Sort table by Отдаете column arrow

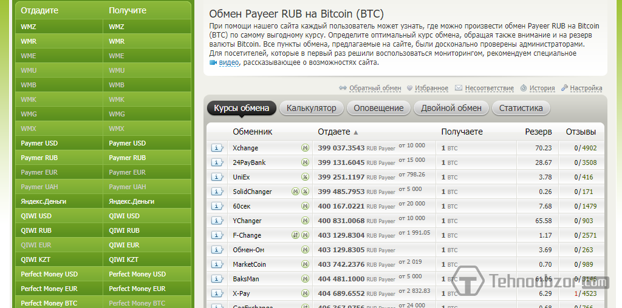(356, 132)
